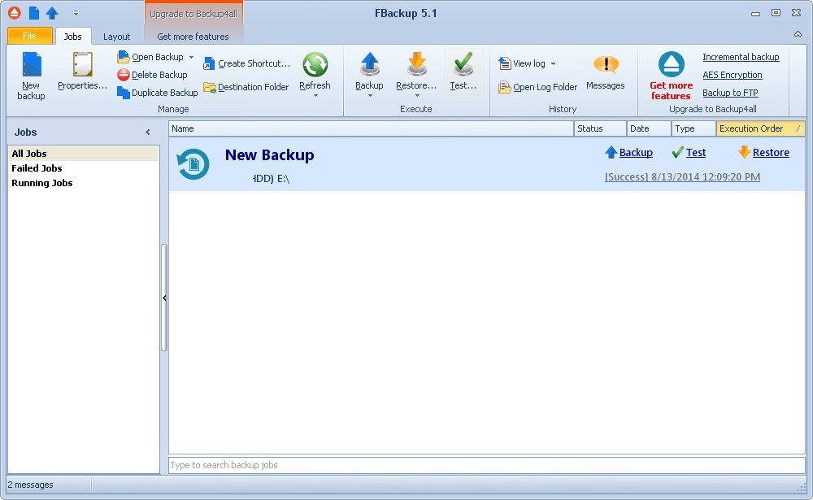Click View log
This screenshot has width=813, height=500.
[x=522, y=63]
